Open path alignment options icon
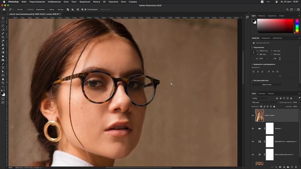The width and height of the screenshot is (301, 169). (x=72, y=9)
